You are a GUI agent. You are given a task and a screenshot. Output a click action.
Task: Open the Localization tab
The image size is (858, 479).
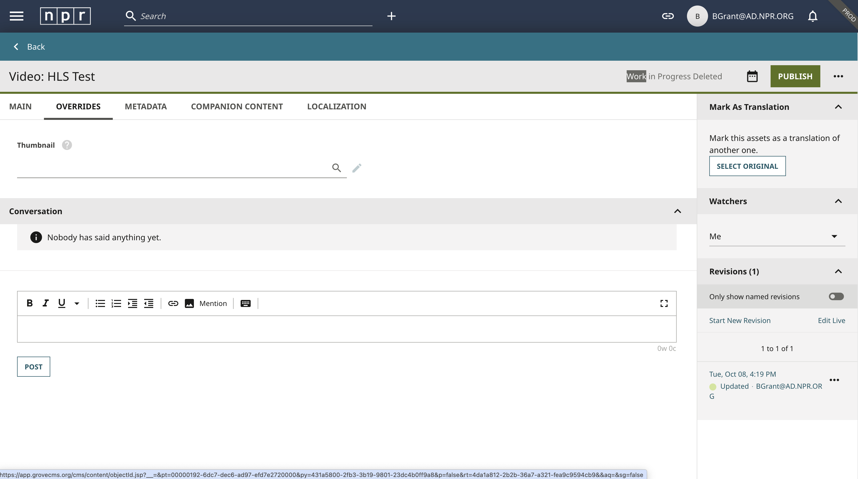pyautogui.click(x=336, y=106)
